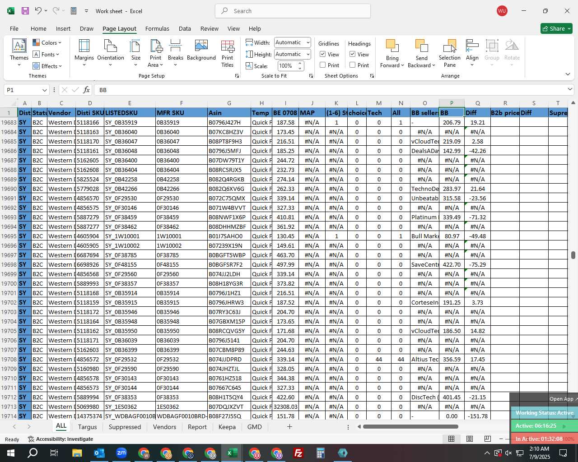Image resolution: width=578 pixels, height=462 pixels.
Task: Click vertical scrollbar thumb
Action: click(x=573, y=255)
